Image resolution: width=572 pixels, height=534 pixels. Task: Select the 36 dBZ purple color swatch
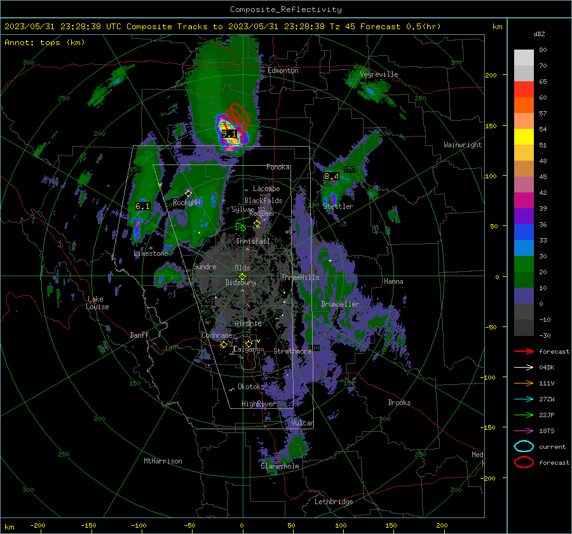(x=524, y=217)
